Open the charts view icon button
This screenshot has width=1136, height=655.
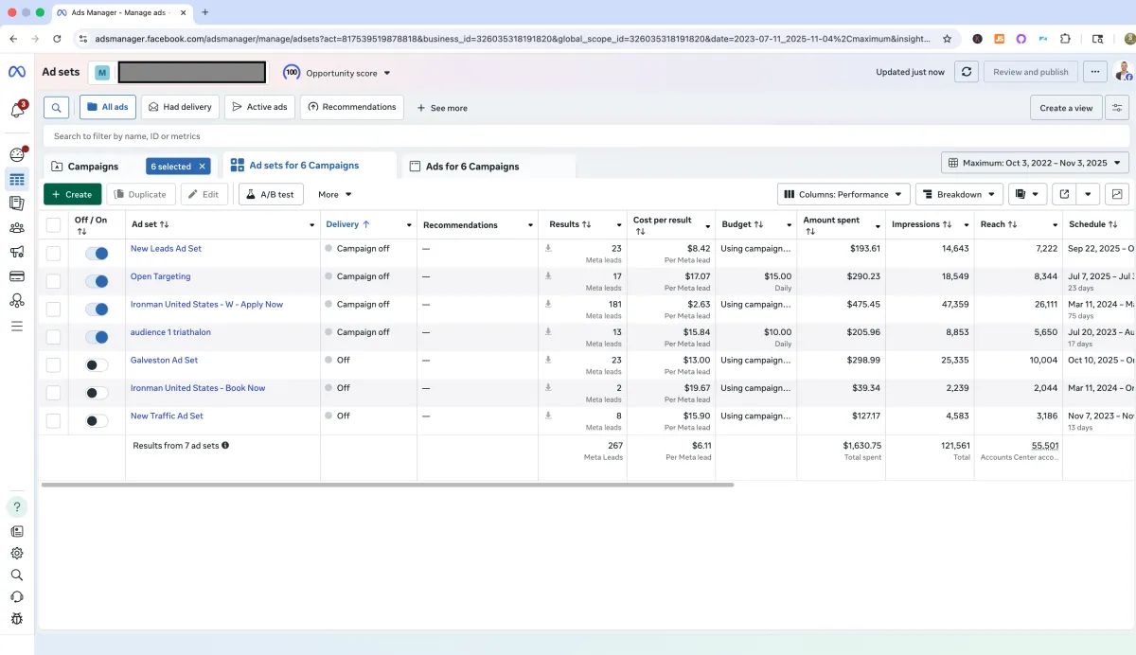coord(1117,194)
